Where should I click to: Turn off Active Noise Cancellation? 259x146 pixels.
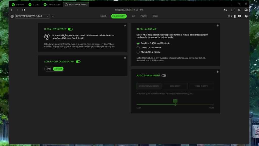[x=78, y=61]
